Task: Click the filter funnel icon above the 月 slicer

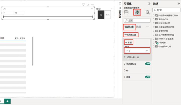Action: coord(83,5)
